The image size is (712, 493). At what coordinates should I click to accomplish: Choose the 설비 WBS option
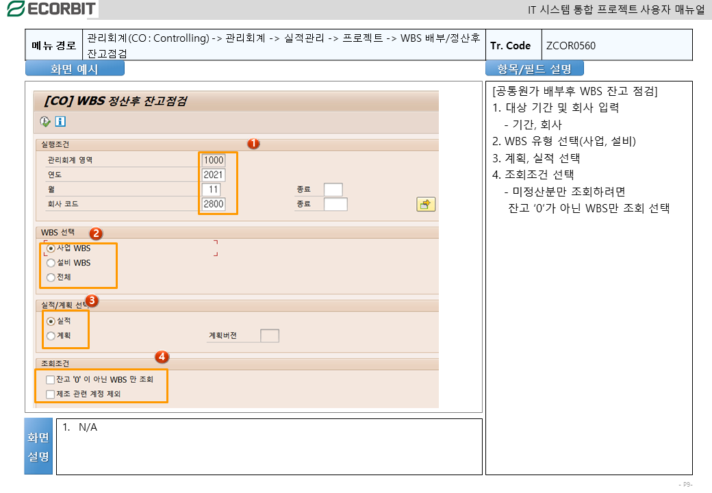[x=51, y=263]
